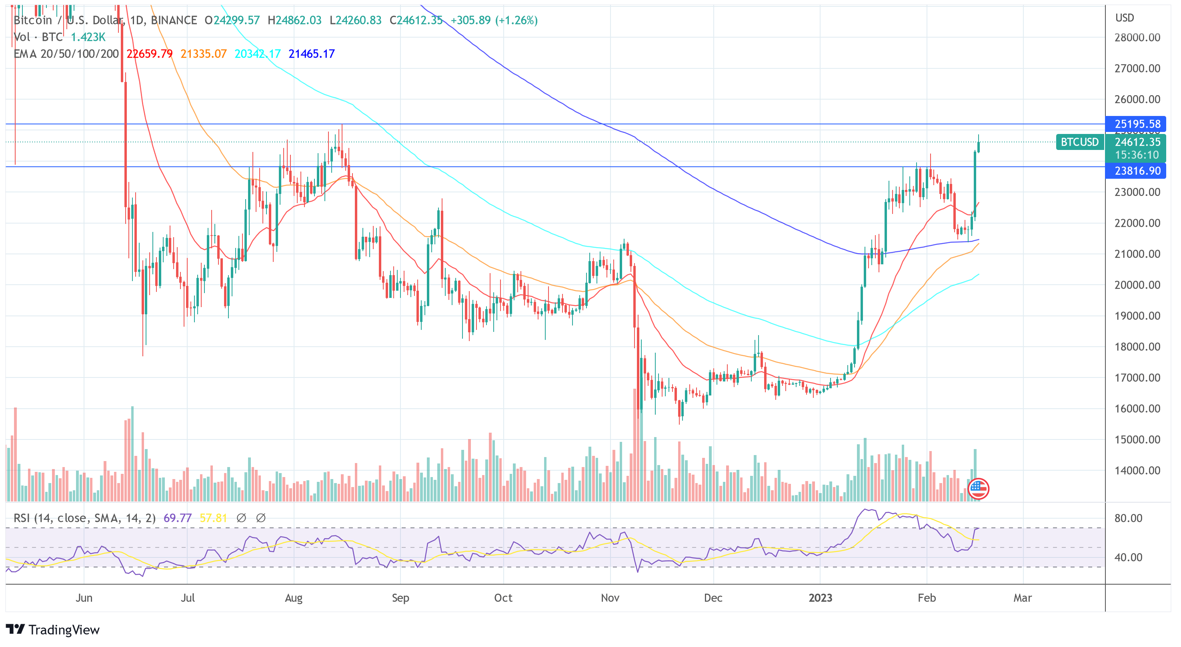The height and width of the screenshot is (647, 1181).
Task: Click the BTCUSD symbol price tag
Action: coord(1079,142)
